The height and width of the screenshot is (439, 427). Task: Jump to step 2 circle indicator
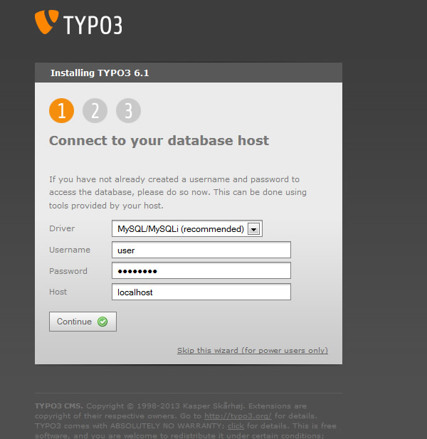95,110
